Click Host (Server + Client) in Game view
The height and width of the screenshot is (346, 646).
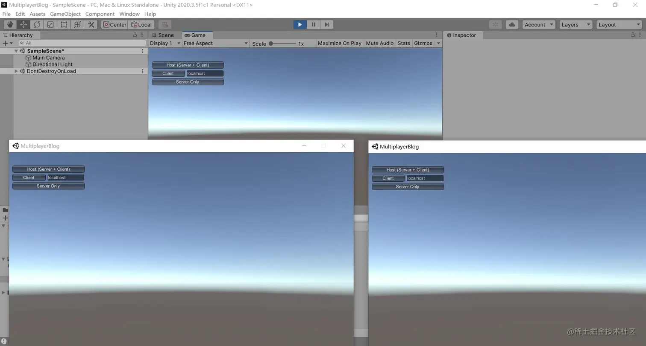[x=188, y=65]
